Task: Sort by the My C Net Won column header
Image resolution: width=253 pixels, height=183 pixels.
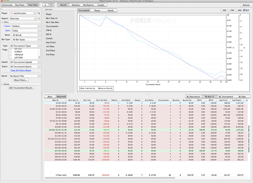Action: pyautogui.click(x=102, y=100)
